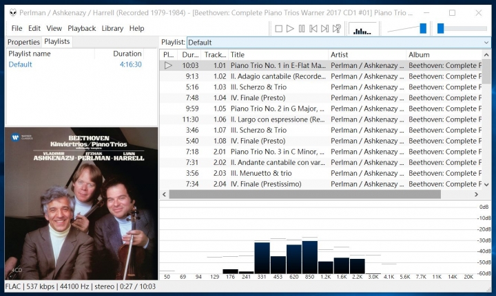
Task: Click the horizontal scrollbar thumb of playlist
Action: tap(305, 194)
